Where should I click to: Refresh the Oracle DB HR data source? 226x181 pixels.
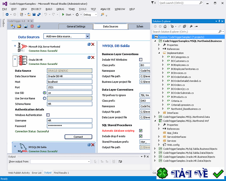89,57
